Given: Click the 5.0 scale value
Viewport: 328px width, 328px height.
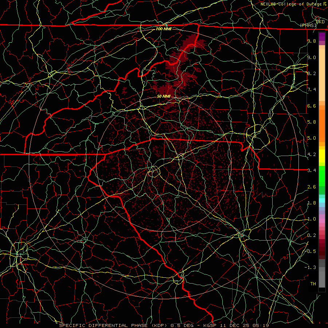Looking at the screenshot, I should [x=312, y=138].
